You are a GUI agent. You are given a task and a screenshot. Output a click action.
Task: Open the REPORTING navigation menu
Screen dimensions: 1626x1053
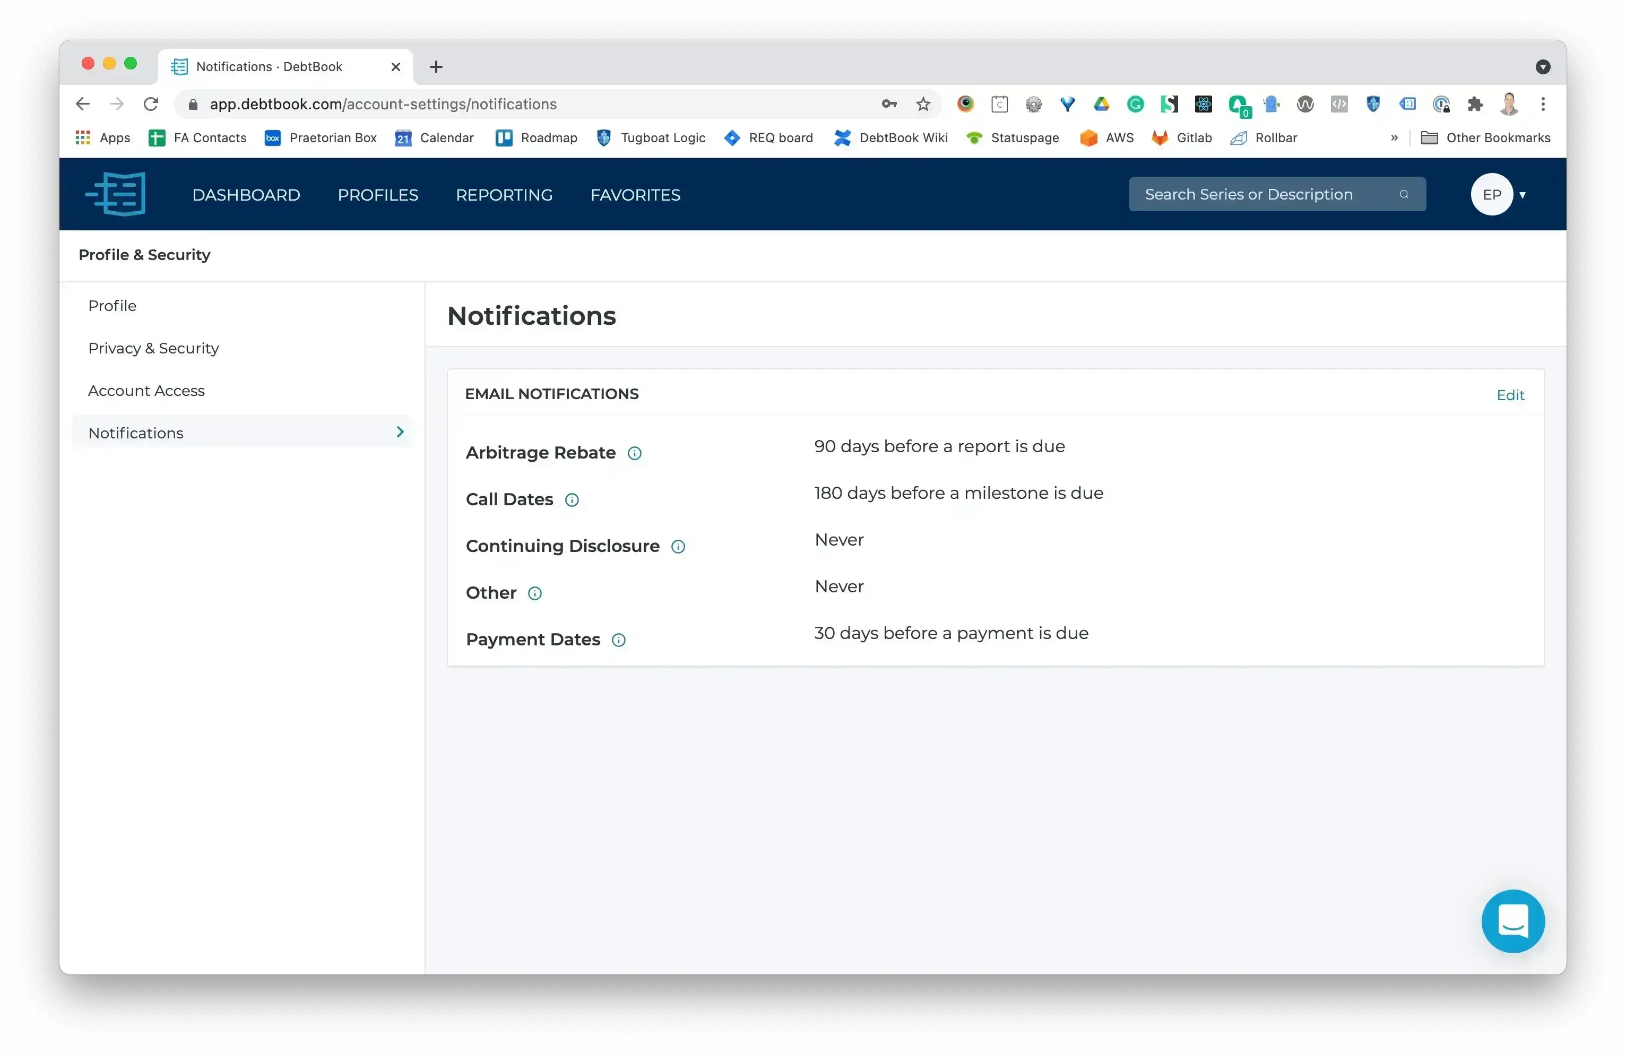[x=504, y=195]
